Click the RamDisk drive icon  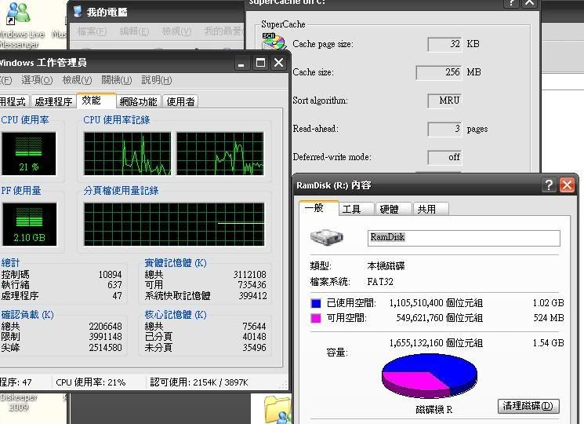click(x=327, y=237)
